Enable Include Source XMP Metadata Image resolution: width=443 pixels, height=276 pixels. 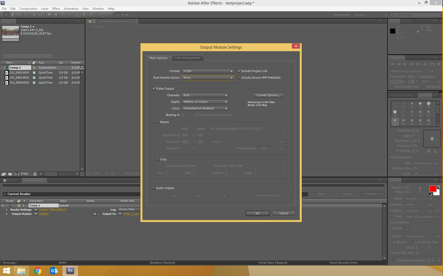click(x=239, y=78)
